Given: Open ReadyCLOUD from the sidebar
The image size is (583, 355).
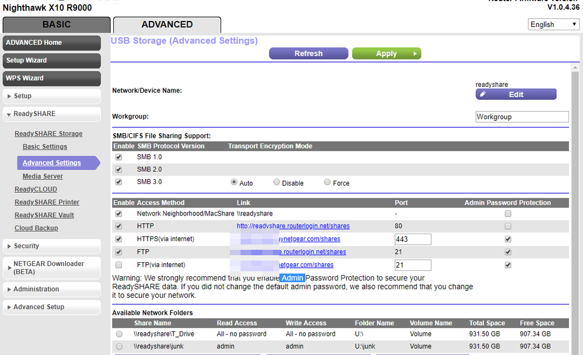Looking at the screenshot, I should click(x=35, y=189).
